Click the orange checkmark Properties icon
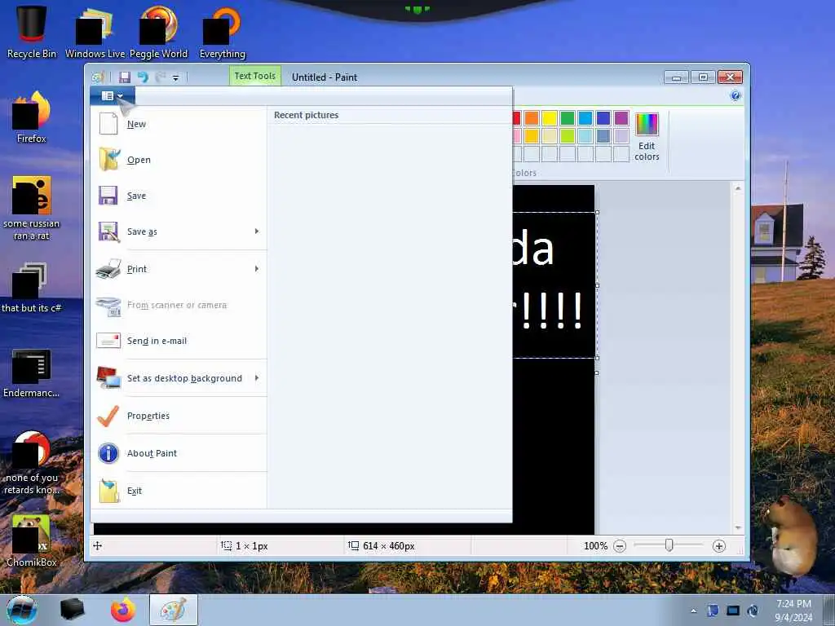Viewport: 835px width, 626px height. pyautogui.click(x=108, y=416)
